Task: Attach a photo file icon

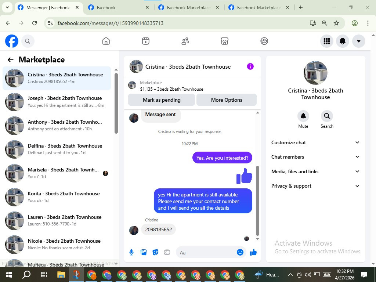Action: click(144, 252)
